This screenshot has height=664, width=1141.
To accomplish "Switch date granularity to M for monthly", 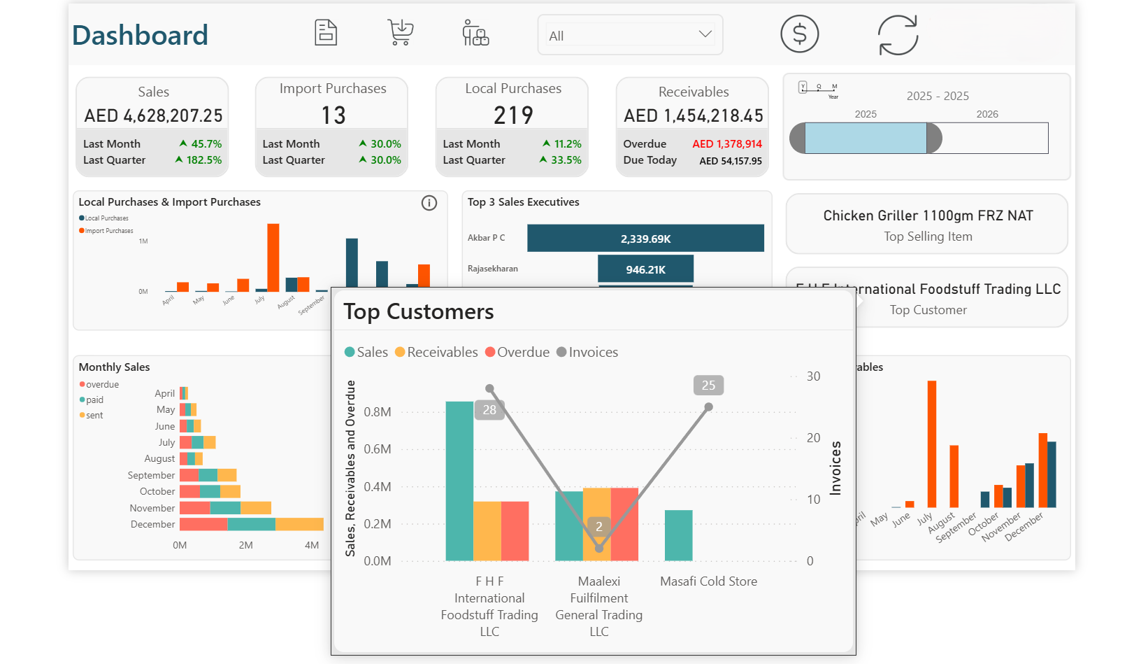I will [834, 86].
